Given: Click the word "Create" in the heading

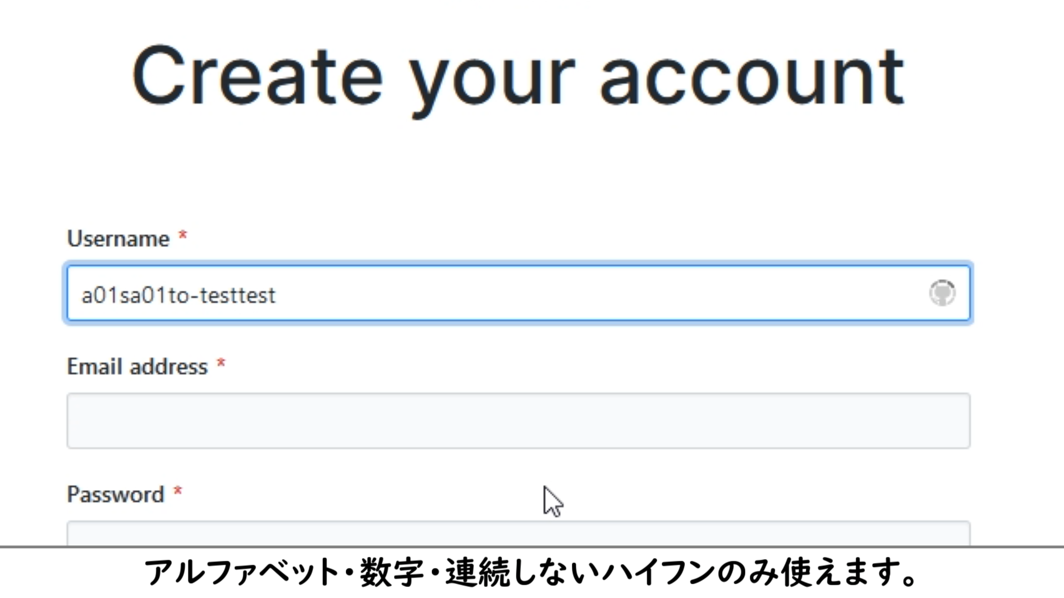Looking at the screenshot, I should click(257, 76).
